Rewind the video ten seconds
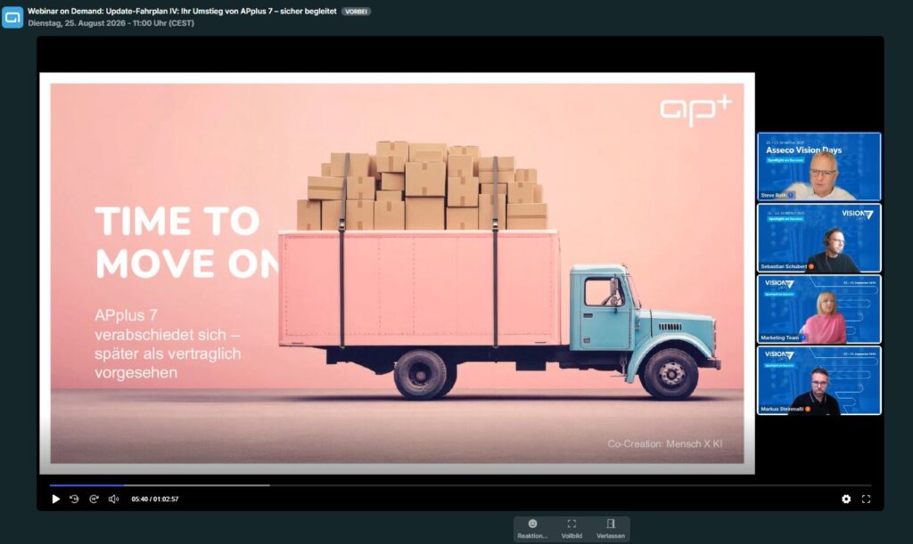Screen dimensions: 913x544 (x=75, y=499)
